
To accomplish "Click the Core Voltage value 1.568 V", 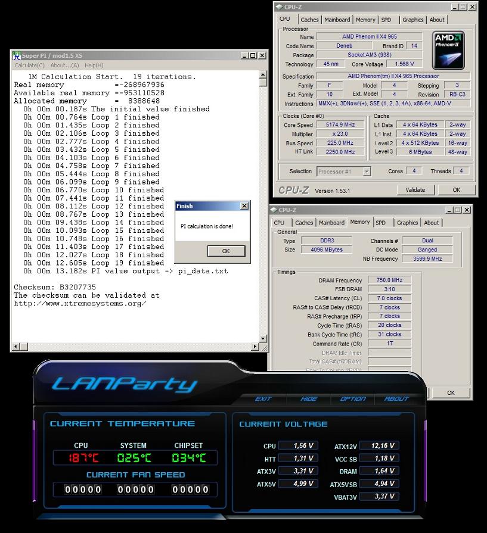I will 404,64.
